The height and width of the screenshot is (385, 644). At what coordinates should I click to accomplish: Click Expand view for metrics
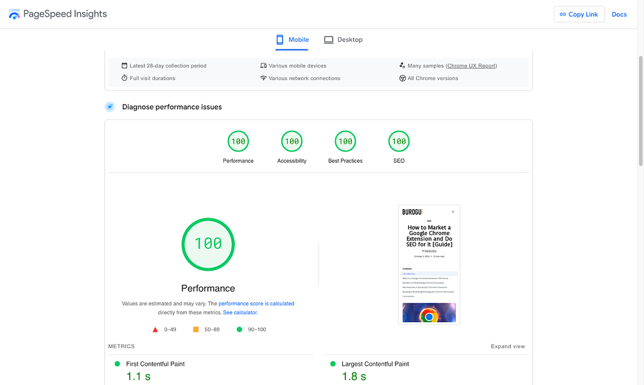click(x=508, y=346)
